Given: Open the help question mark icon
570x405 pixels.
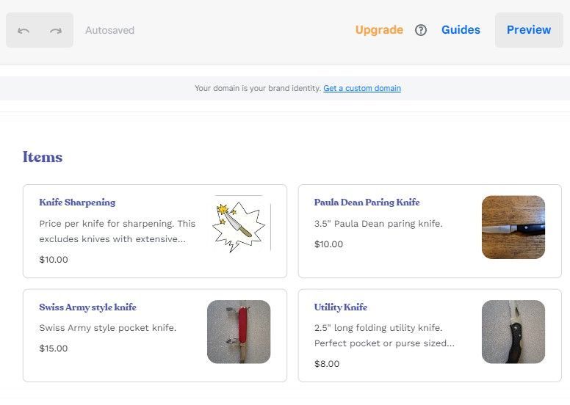Looking at the screenshot, I should tap(421, 30).
